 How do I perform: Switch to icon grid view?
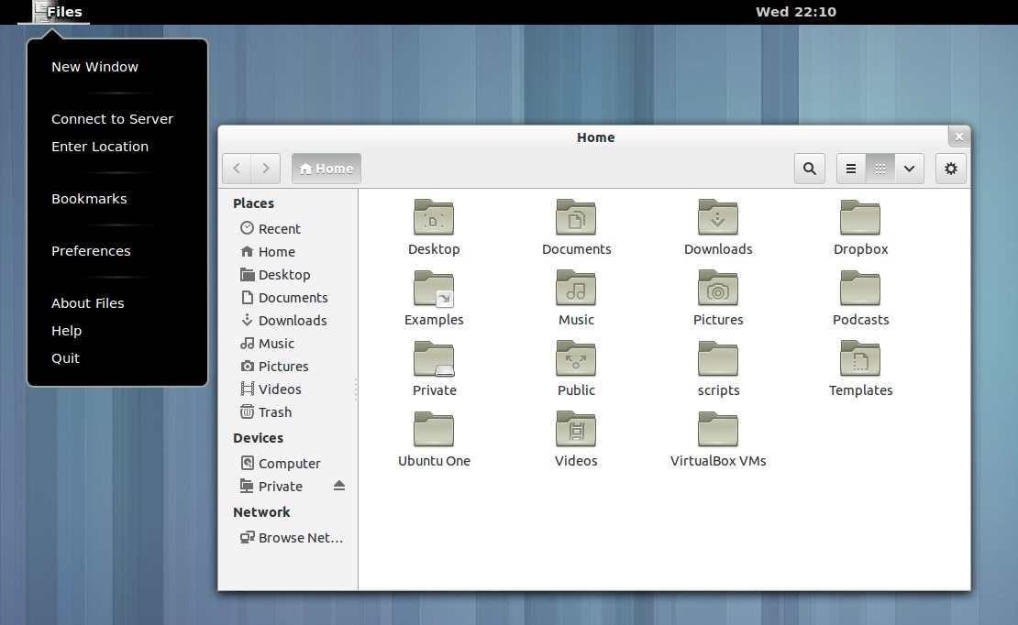tap(880, 169)
